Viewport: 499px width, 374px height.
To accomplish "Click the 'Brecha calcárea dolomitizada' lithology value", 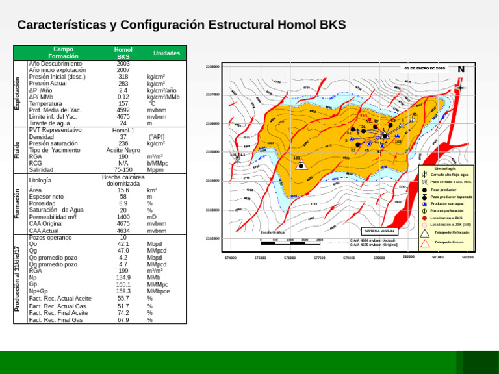I will (123, 181).
